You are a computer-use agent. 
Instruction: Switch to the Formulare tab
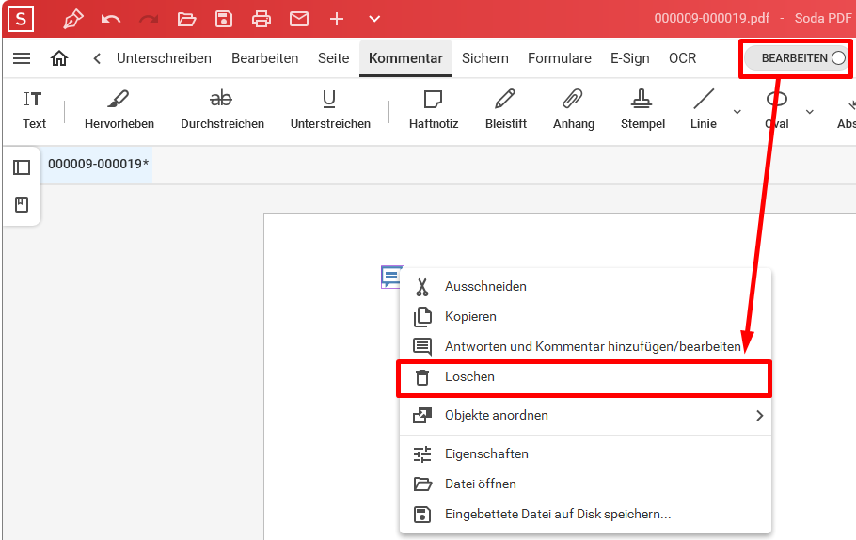point(560,58)
